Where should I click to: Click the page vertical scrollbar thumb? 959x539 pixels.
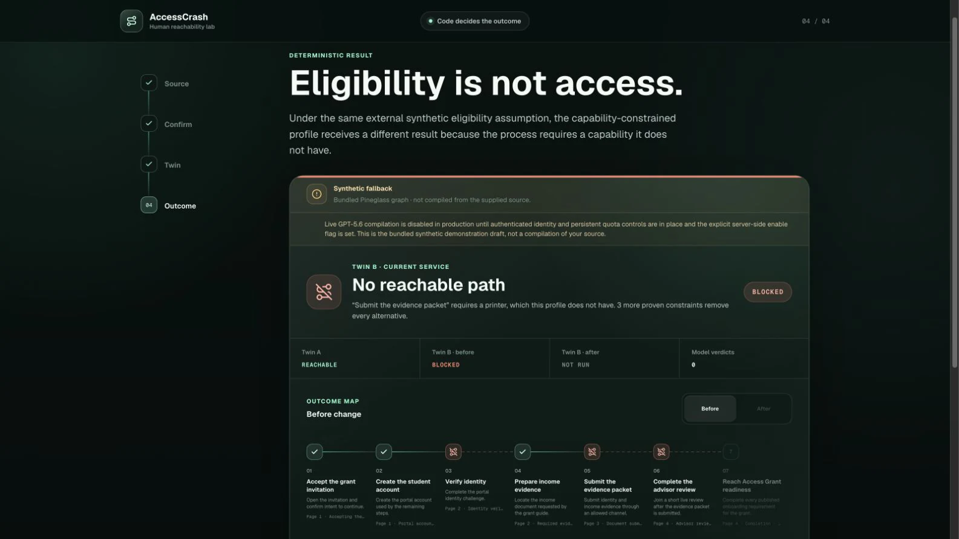[955, 193]
